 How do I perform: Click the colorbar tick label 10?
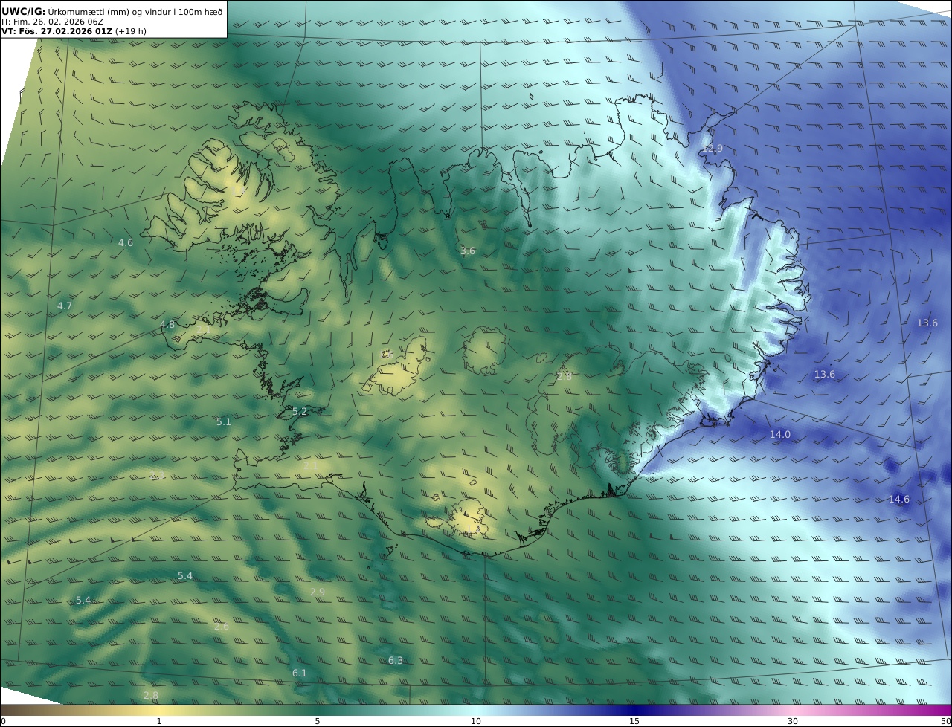(476, 721)
